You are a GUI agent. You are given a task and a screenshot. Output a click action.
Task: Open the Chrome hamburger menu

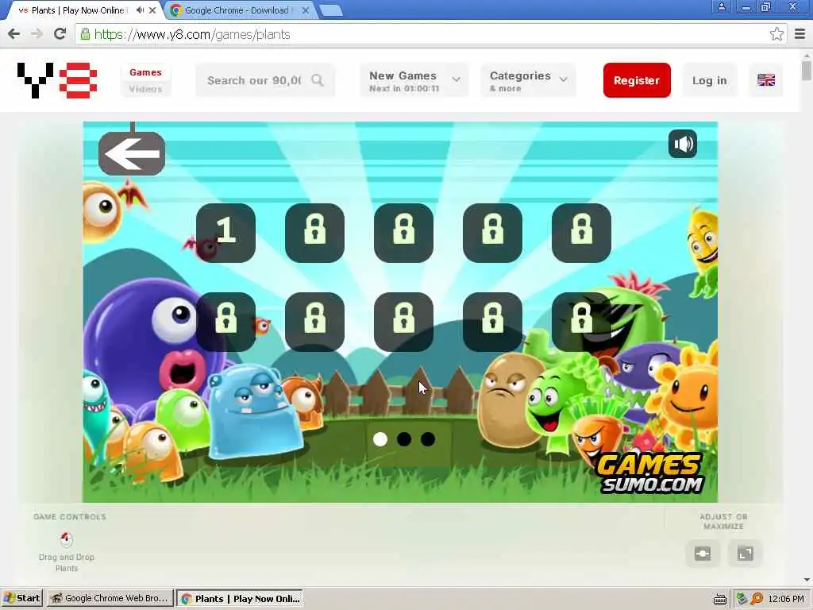pos(800,34)
